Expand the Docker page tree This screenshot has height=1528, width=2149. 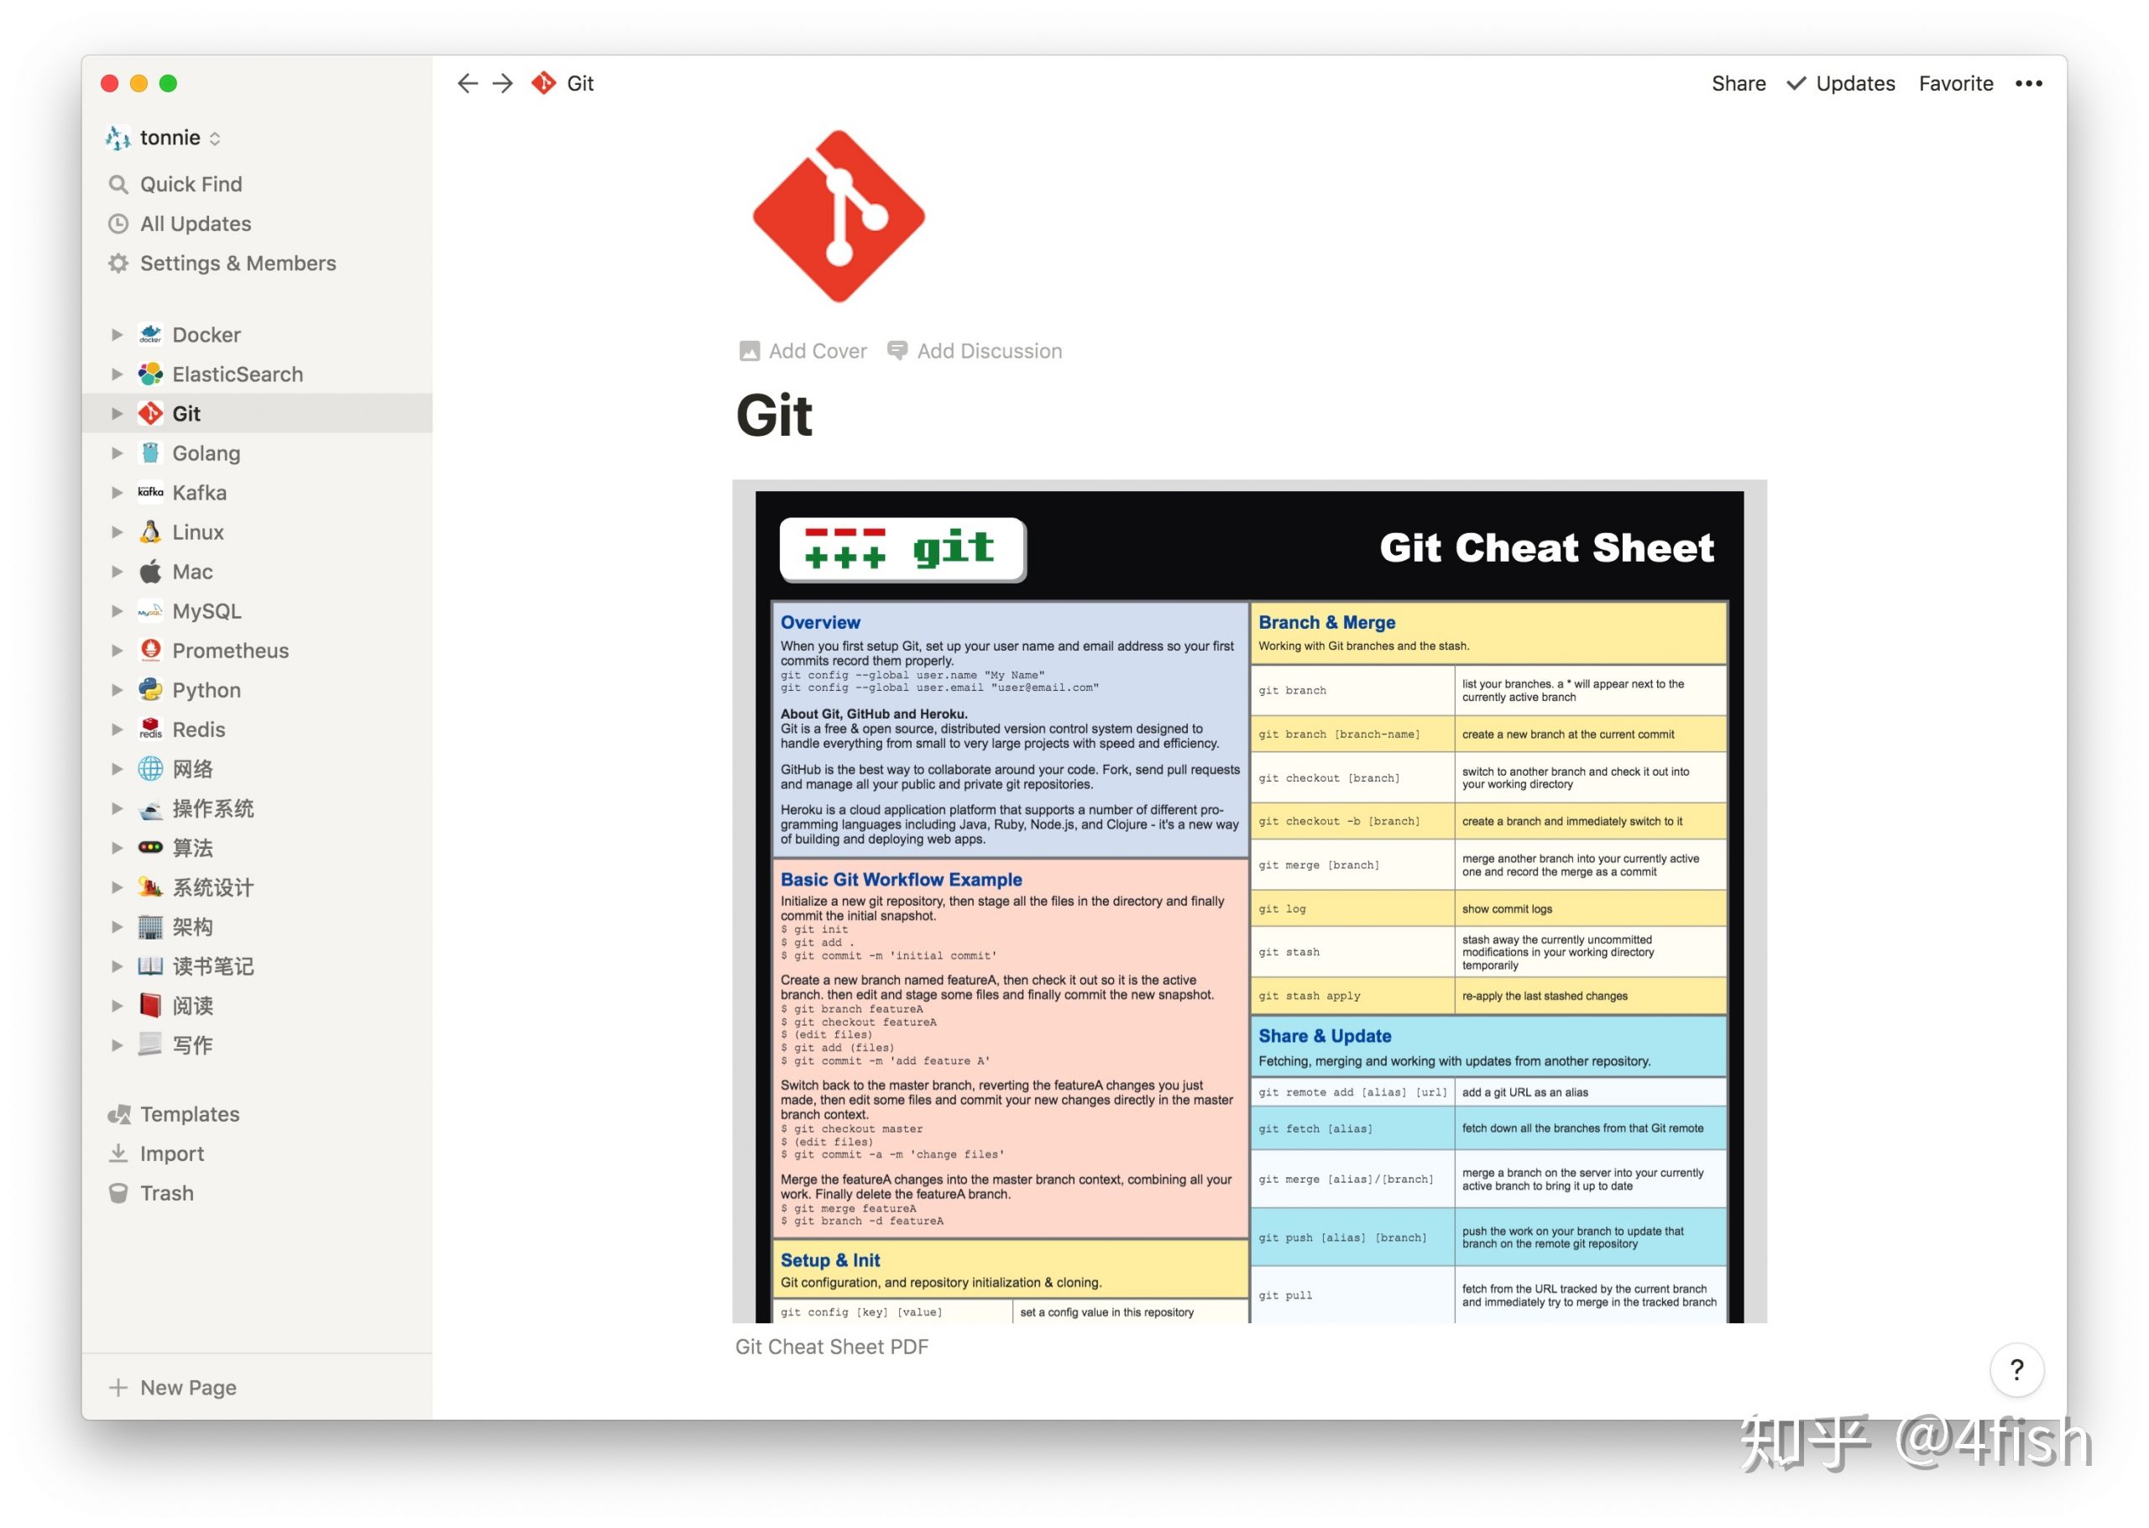117,335
